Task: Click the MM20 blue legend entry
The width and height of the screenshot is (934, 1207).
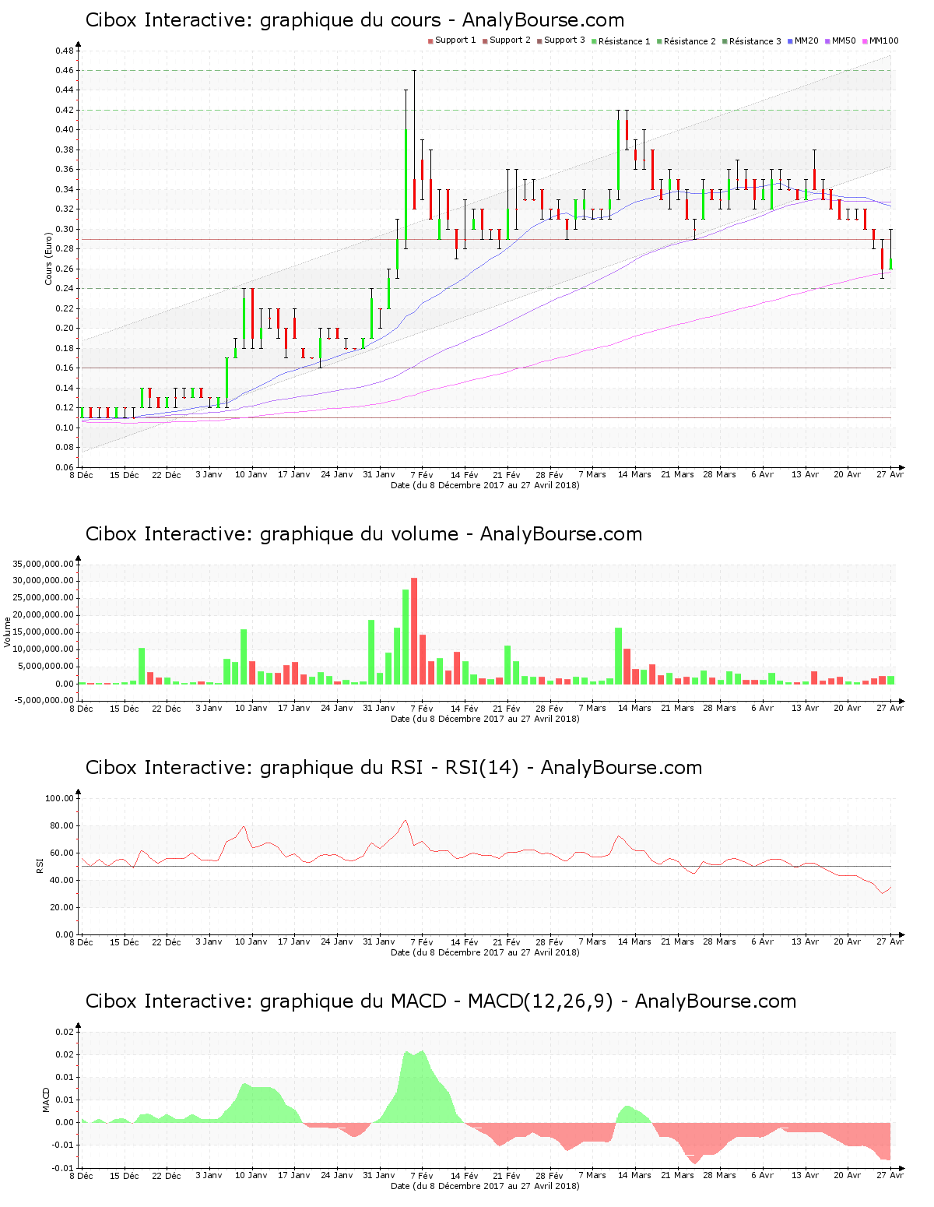Action: point(803,41)
